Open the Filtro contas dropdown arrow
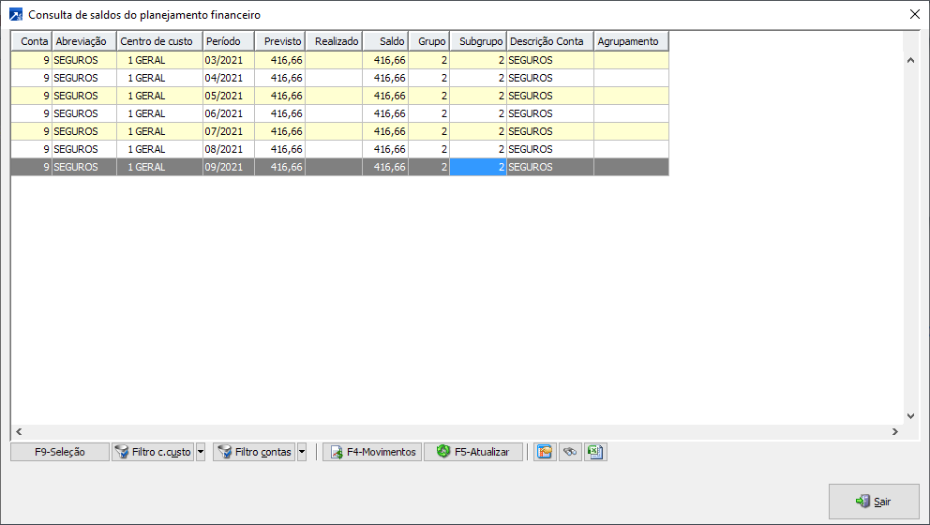This screenshot has height=525, width=930. coord(302,452)
